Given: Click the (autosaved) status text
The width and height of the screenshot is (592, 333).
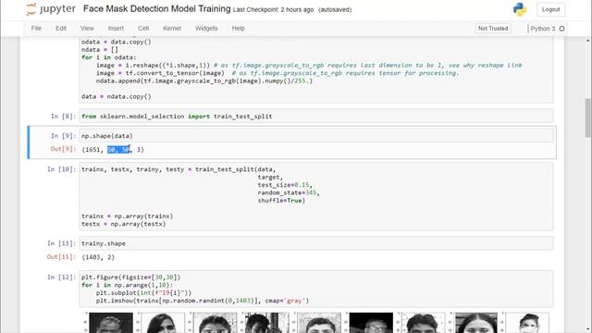Looking at the screenshot, I should [x=335, y=10].
